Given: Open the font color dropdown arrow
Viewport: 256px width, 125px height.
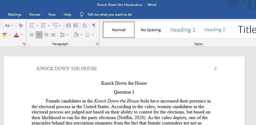Looking at the screenshot, I should pos(22,35).
